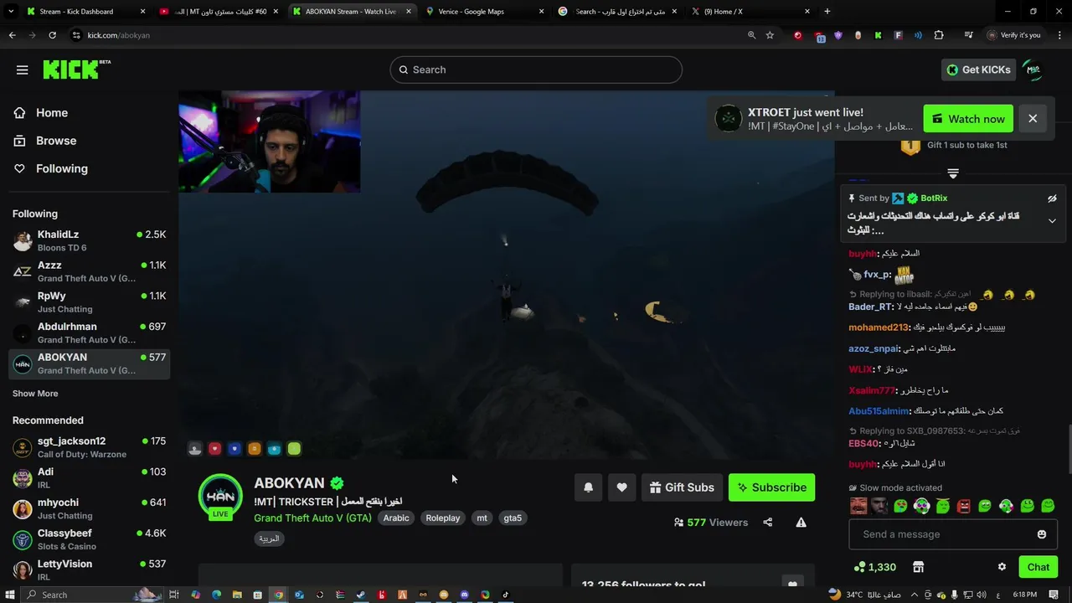Dismiss the XTROET live notification
This screenshot has width=1072, height=603.
click(1033, 119)
